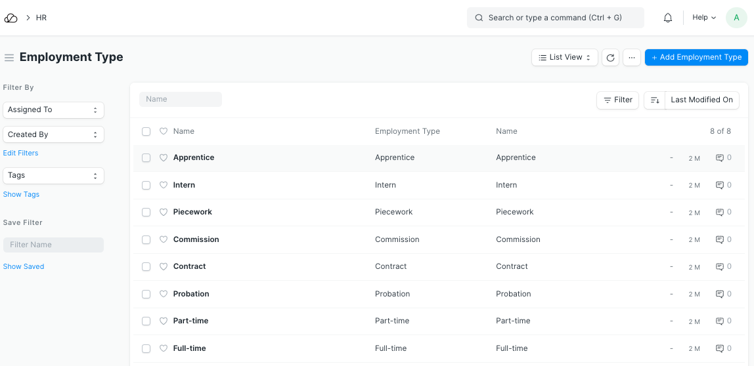
Task: Go to HR breadcrumb
Action: tap(41, 18)
